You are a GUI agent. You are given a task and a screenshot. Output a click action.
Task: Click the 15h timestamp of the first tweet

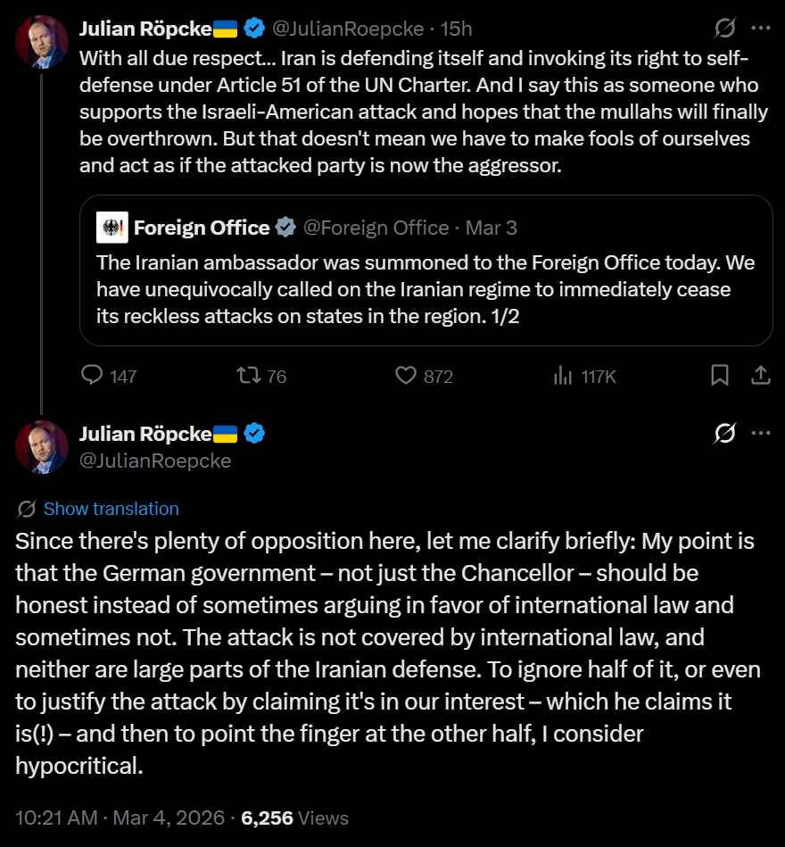[456, 29]
